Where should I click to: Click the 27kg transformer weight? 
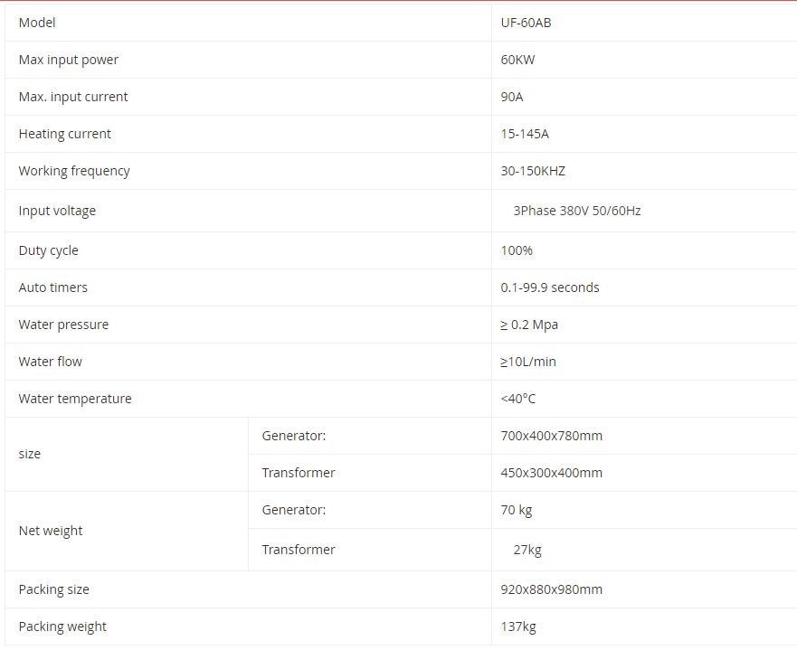(527, 550)
